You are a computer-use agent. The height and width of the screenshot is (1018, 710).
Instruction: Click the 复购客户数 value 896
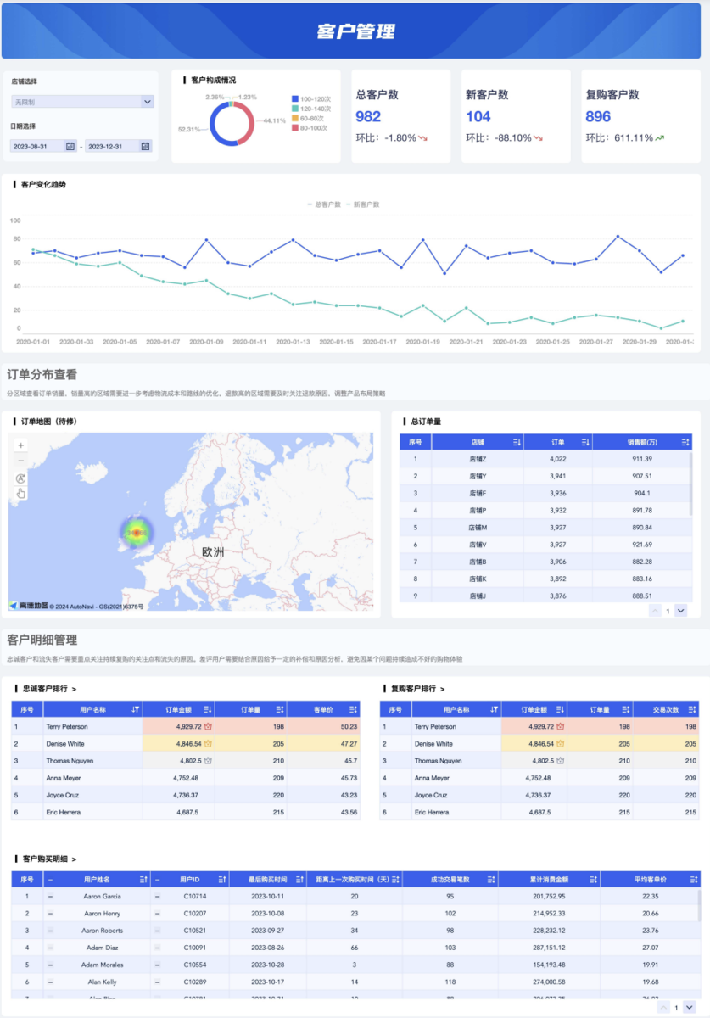pyautogui.click(x=598, y=116)
